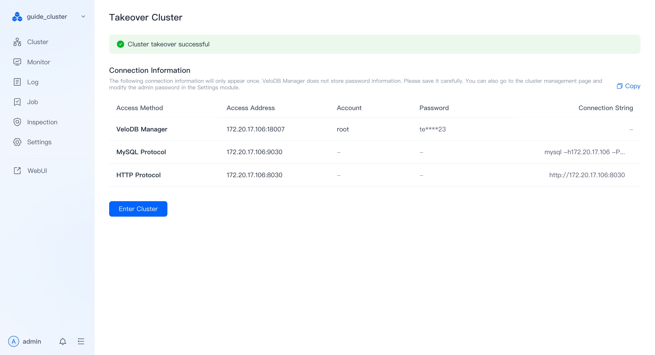
Task: Click the Account column header
Action: coord(349,108)
